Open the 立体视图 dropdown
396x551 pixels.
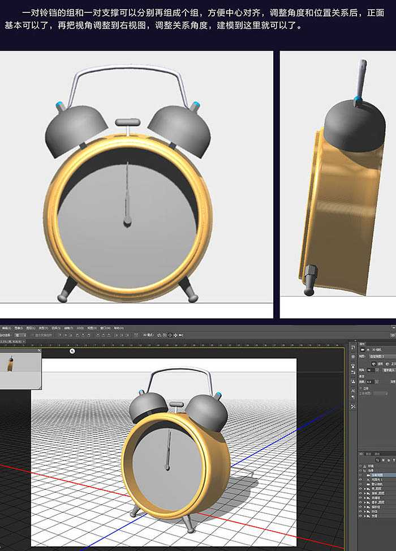[380, 394]
